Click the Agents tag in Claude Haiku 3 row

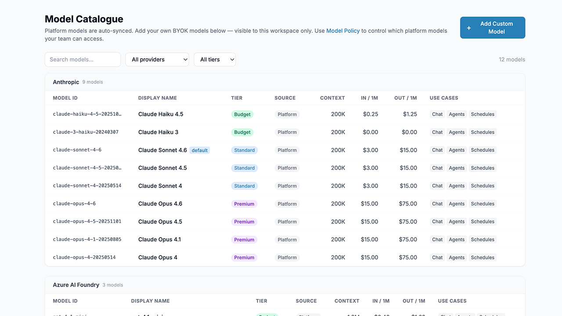coord(457,132)
